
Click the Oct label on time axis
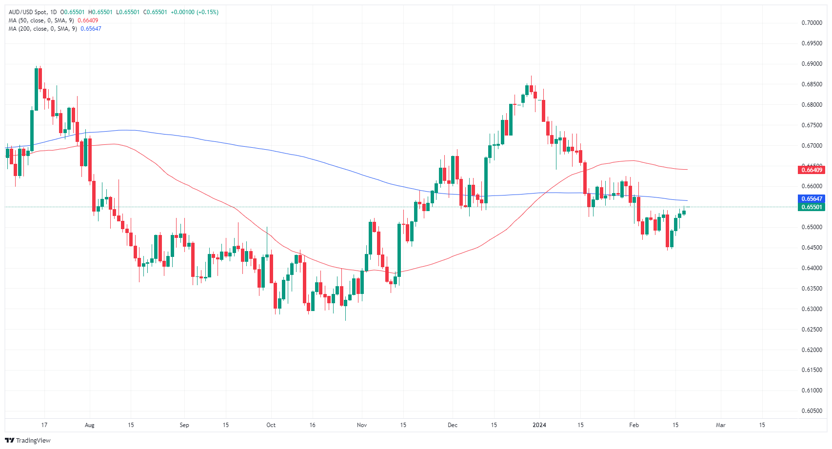tap(271, 425)
